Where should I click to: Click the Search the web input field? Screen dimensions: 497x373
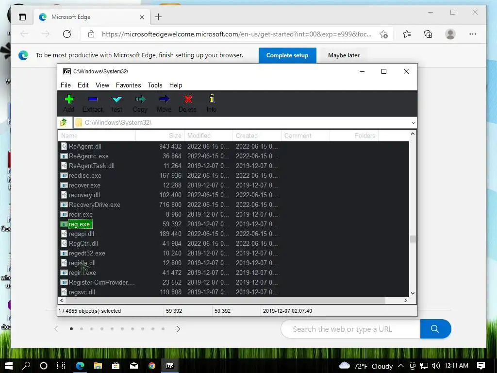click(x=350, y=329)
